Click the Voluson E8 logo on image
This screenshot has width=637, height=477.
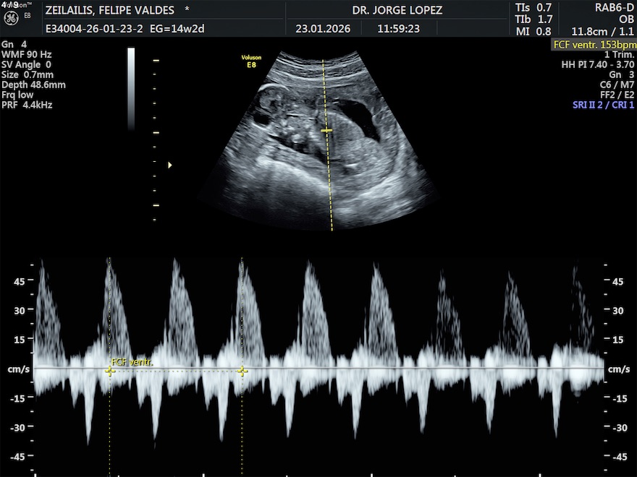point(251,61)
